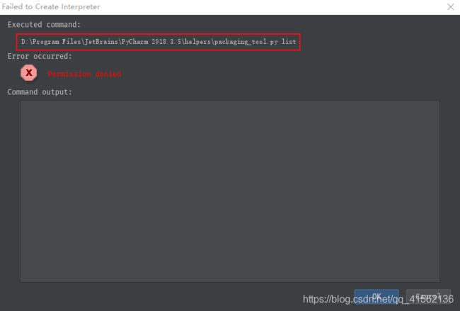The image size is (460, 311).
Task: Click the dialog title 'Failed to Create Interpreter'
Action: [x=51, y=7]
